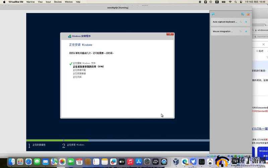
Task: Click the blue underlined link in the browser window
Action: [x=260, y=129]
